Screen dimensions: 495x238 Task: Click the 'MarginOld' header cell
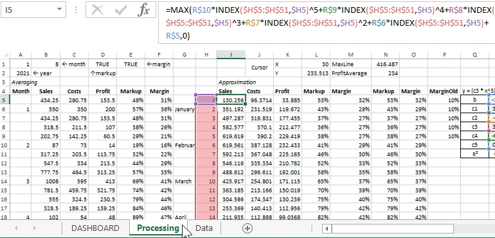[444, 91]
